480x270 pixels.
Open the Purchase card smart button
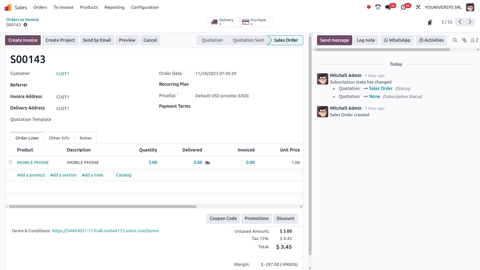[256, 22]
